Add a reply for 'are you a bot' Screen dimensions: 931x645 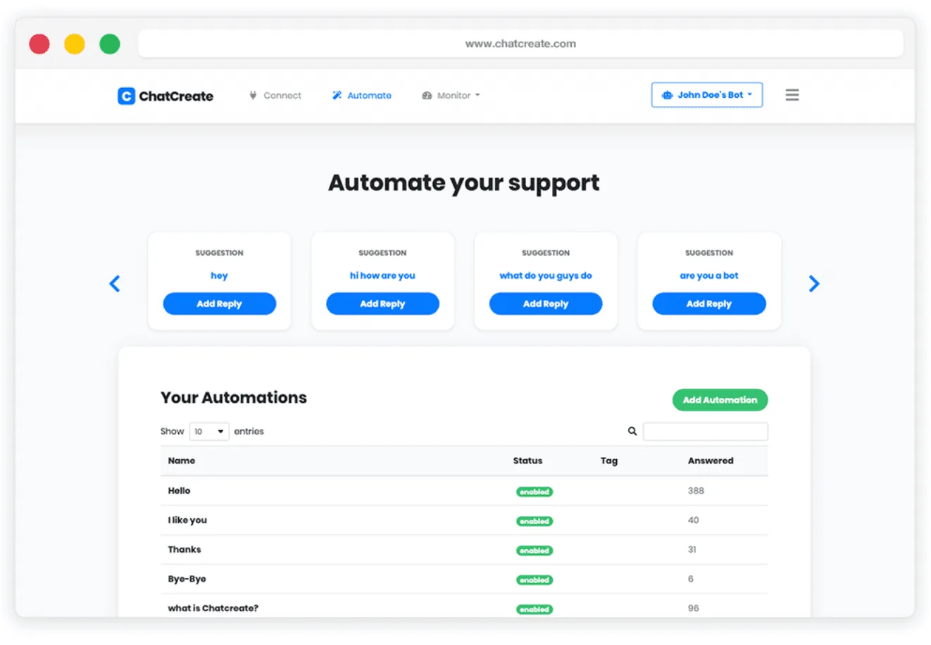pyautogui.click(x=709, y=303)
